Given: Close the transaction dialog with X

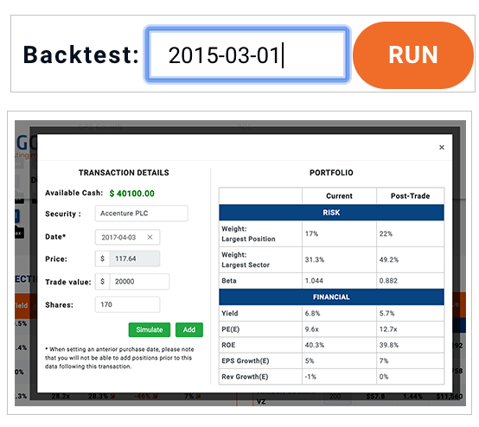Looking at the screenshot, I should tap(442, 148).
